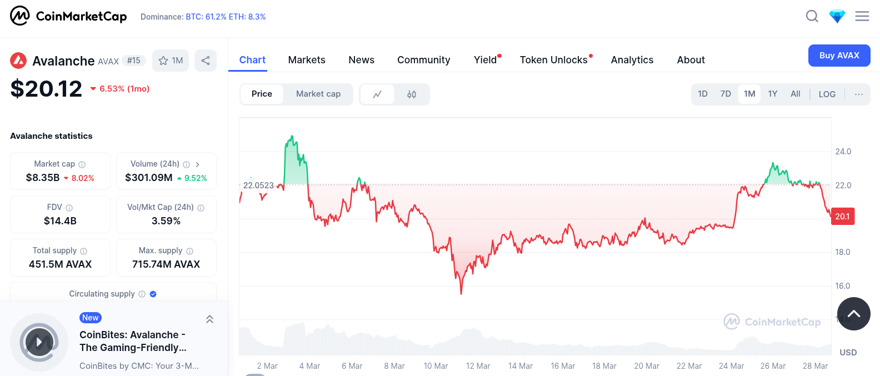Click the 22.0523 baseline price label

tap(259, 186)
